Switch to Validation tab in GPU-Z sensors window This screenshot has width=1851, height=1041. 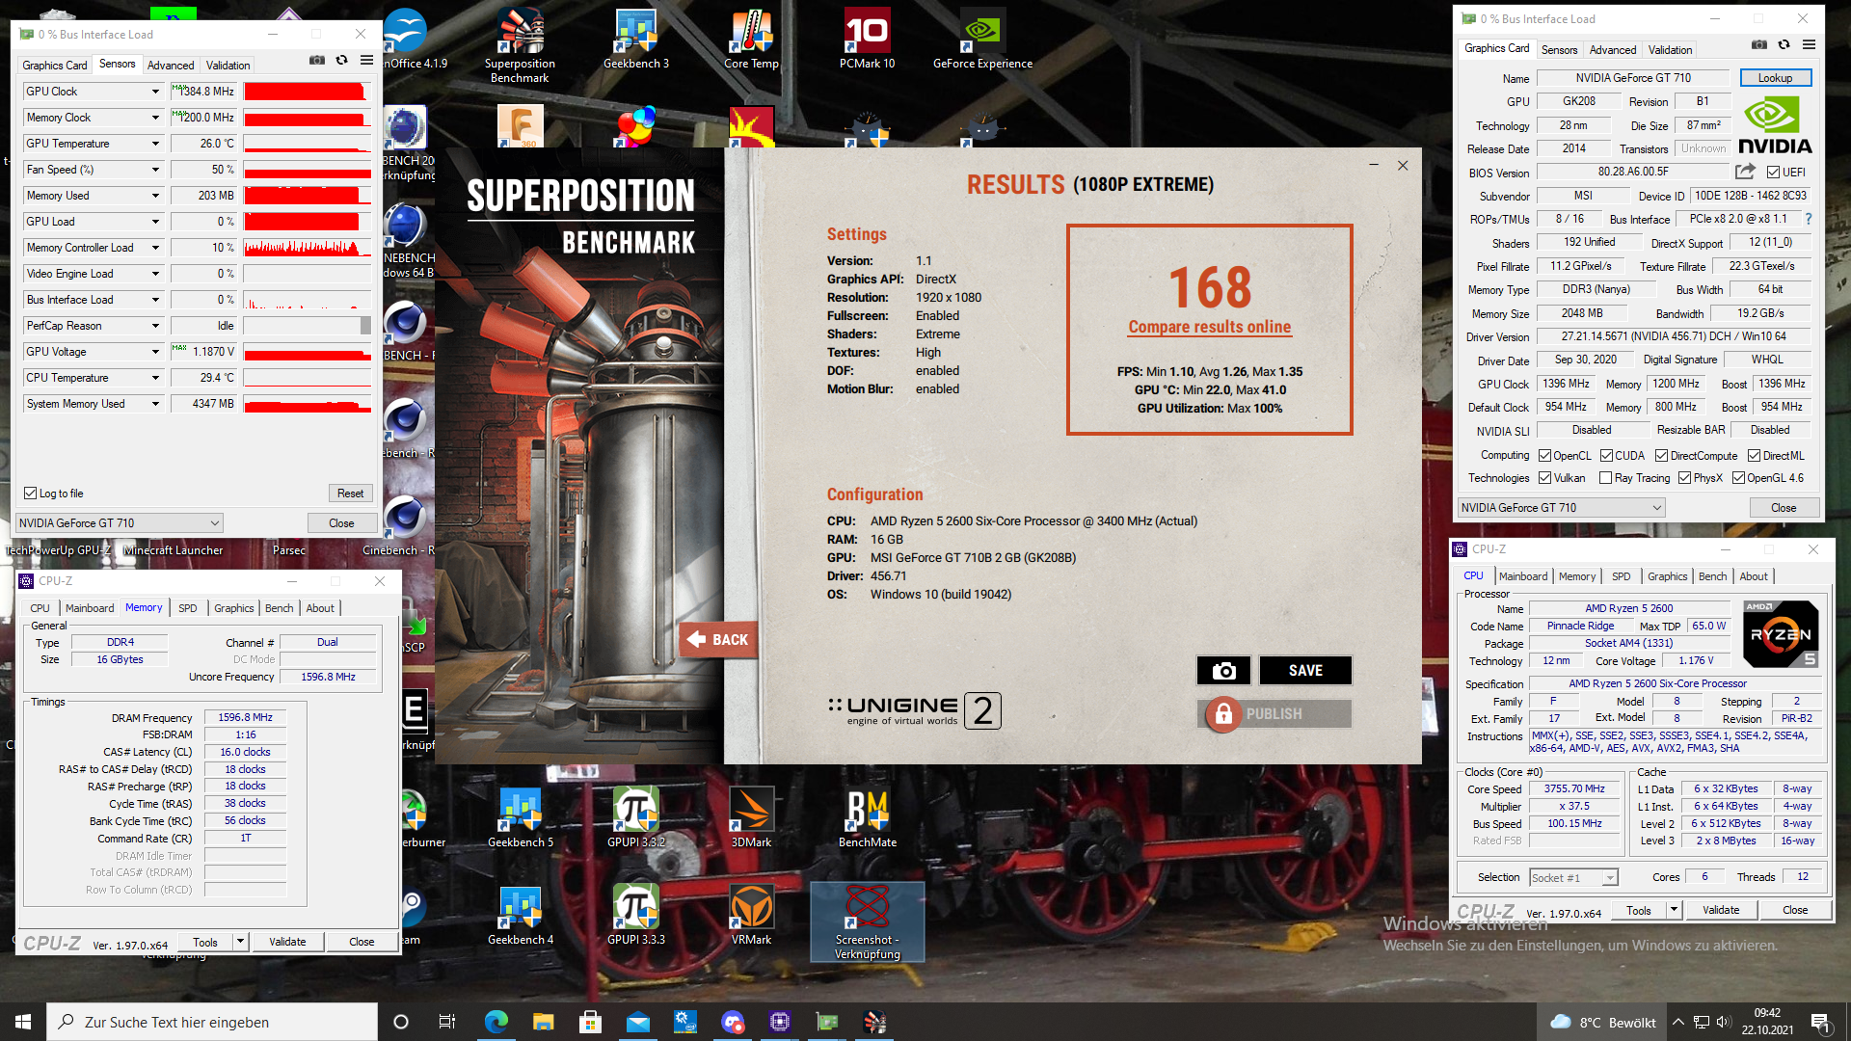pos(228,66)
